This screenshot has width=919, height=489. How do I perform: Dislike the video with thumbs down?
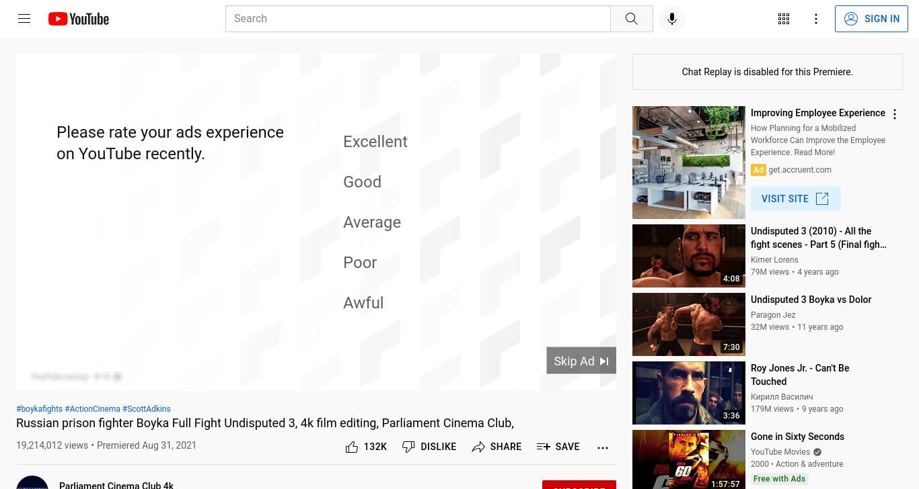(x=429, y=447)
